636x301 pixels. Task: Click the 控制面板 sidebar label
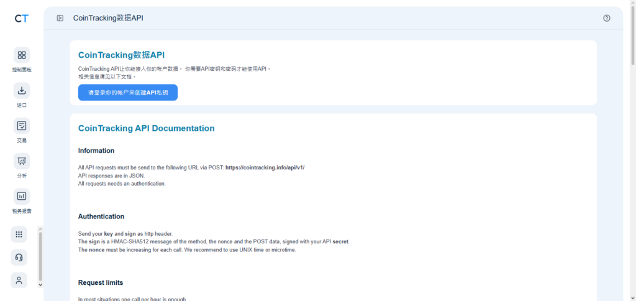(22, 70)
